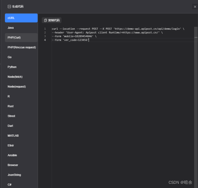
Task: Select the cURL language tab
Action: (x=21, y=18)
